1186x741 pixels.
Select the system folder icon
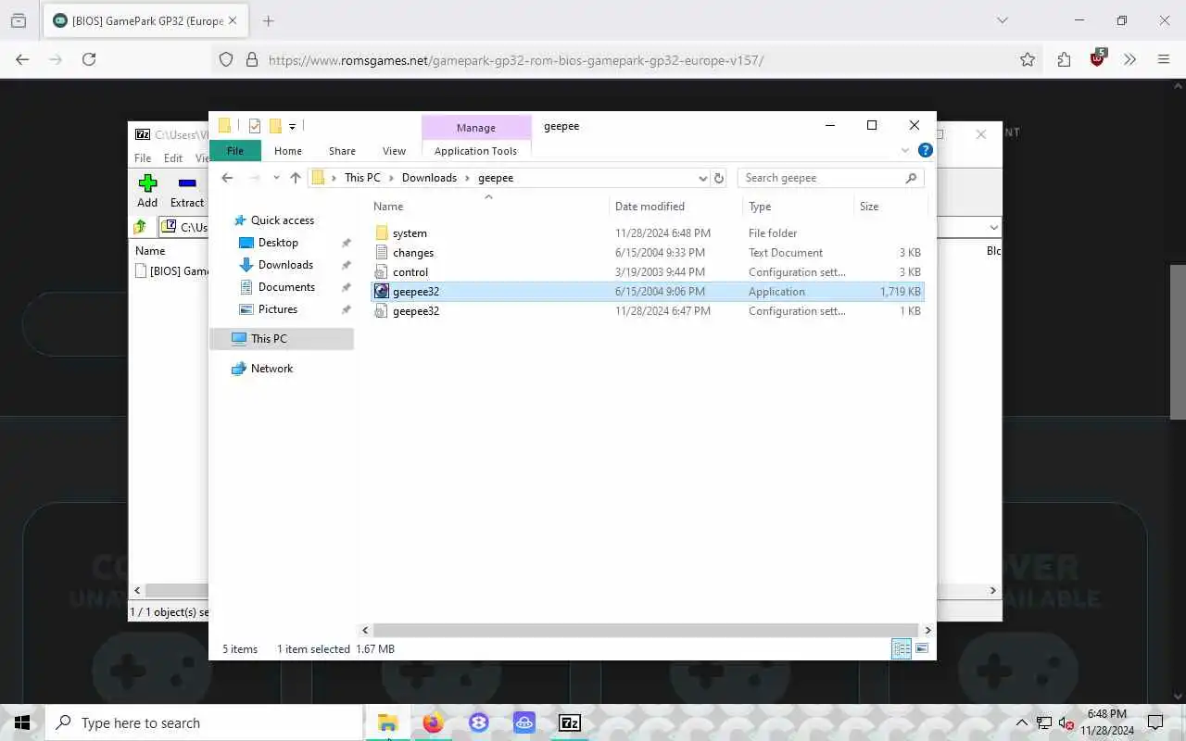coord(381,232)
